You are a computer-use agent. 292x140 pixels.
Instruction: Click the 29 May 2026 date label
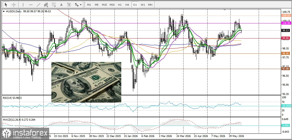(x=237, y=136)
